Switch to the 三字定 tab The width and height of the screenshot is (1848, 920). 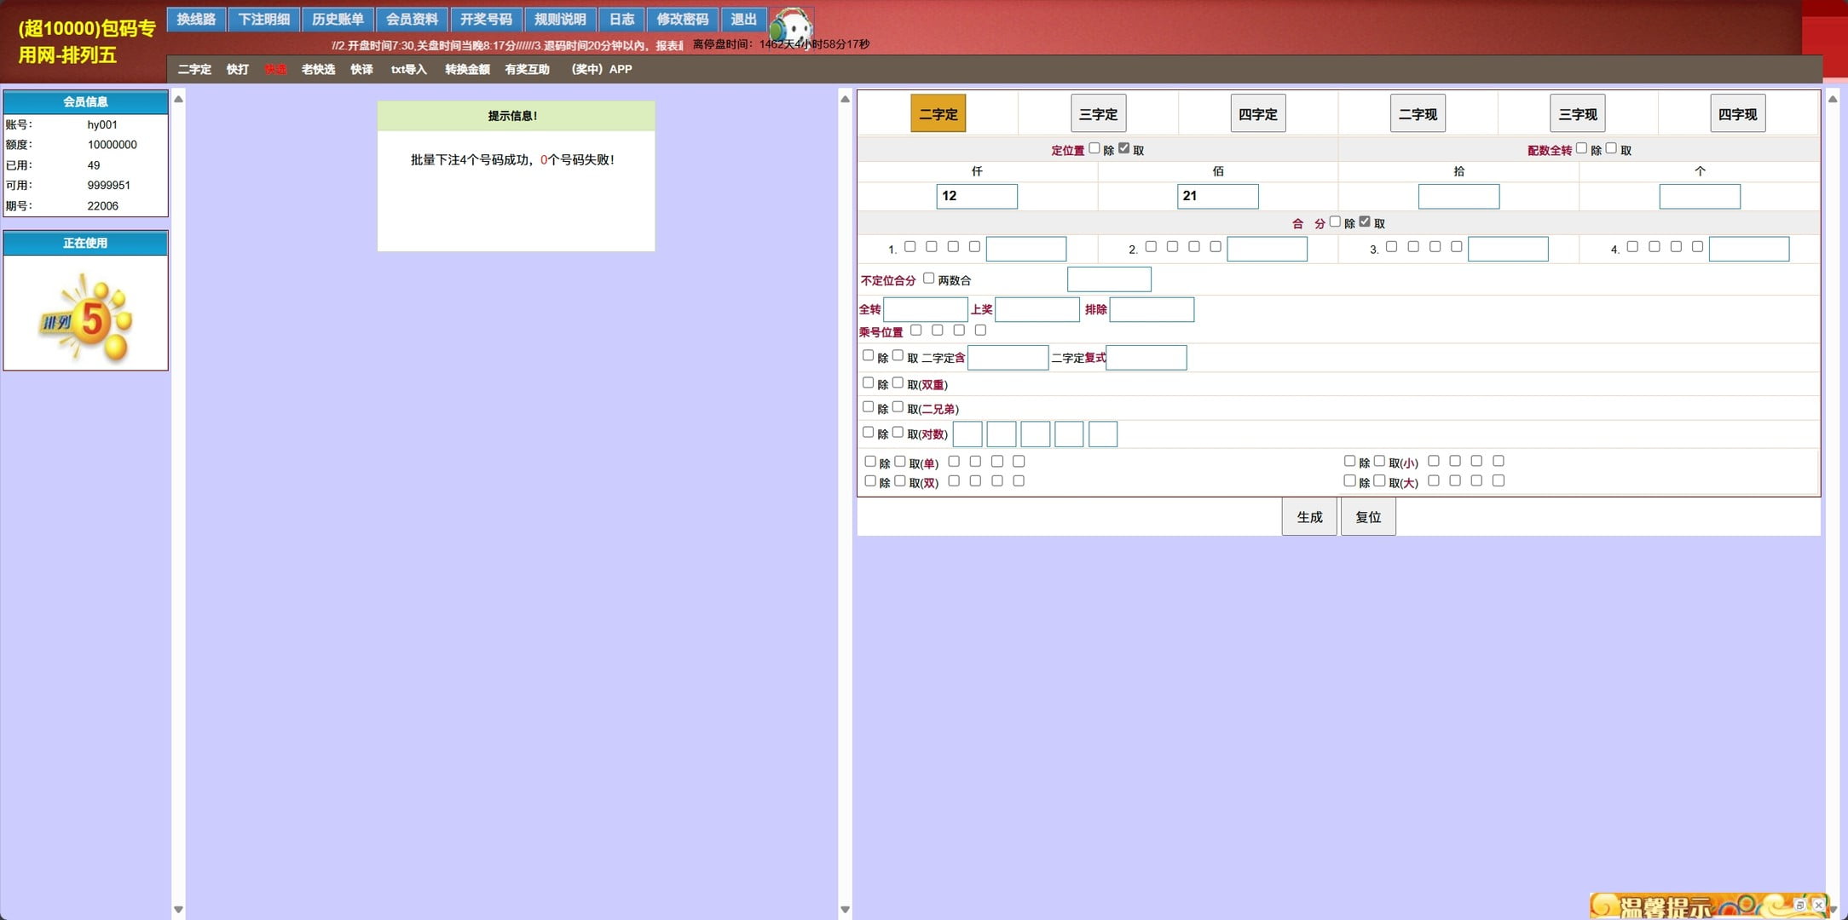tap(1098, 113)
